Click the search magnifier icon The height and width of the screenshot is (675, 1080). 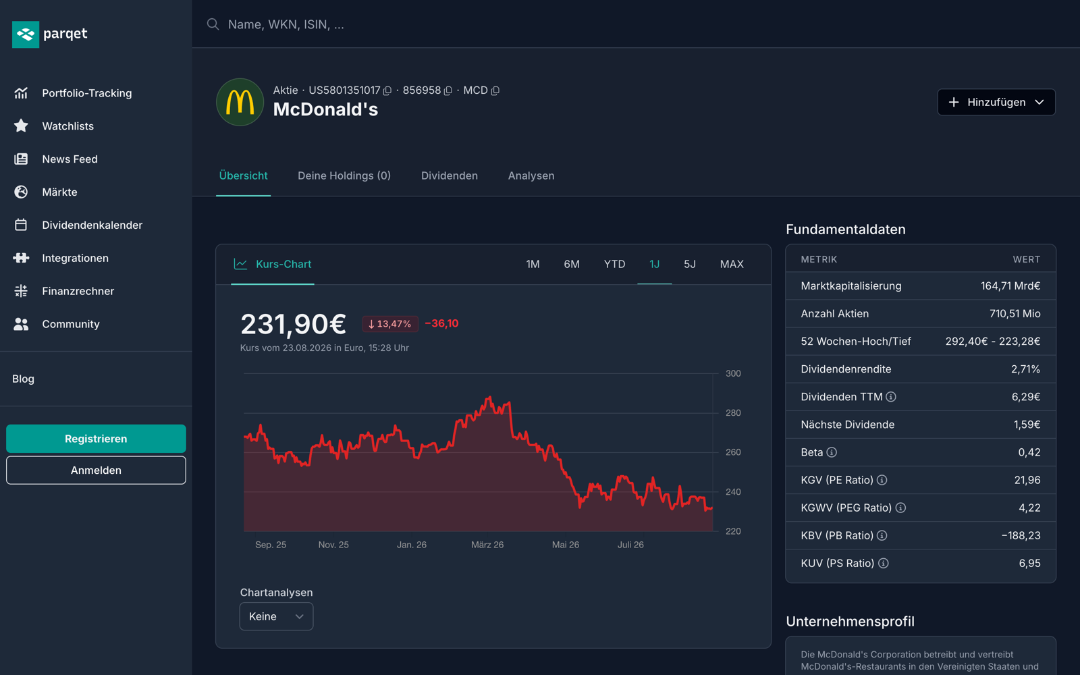[213, 24]
